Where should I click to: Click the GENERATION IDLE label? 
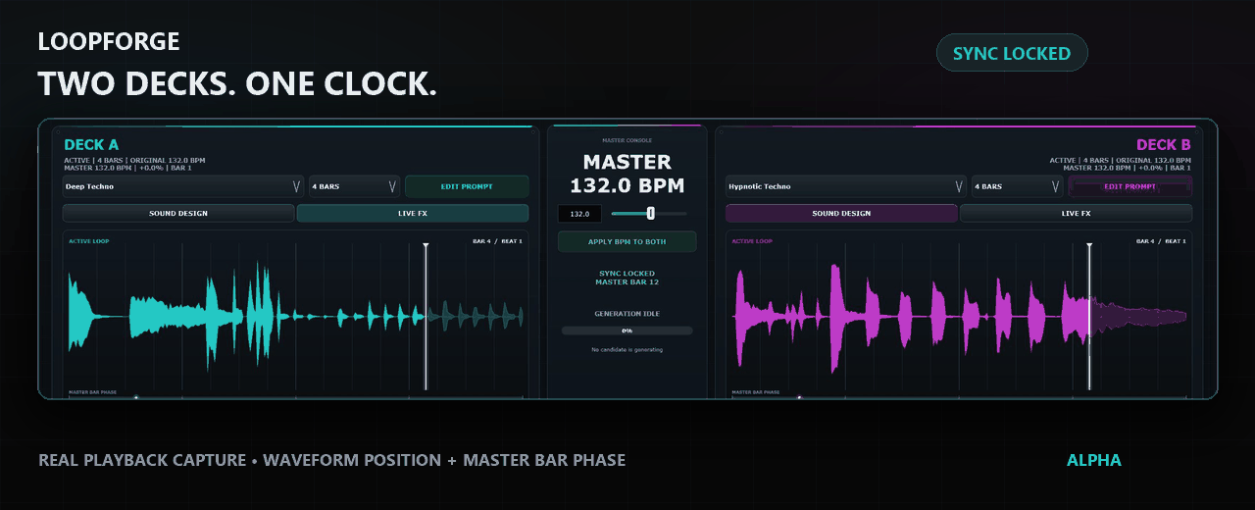[x=627, y=314]
